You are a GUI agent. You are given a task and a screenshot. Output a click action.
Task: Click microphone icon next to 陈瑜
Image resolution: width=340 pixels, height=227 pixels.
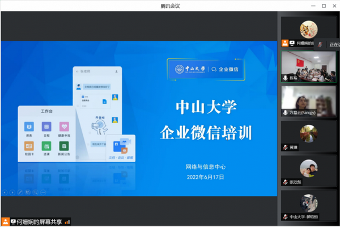click(285, 78)
